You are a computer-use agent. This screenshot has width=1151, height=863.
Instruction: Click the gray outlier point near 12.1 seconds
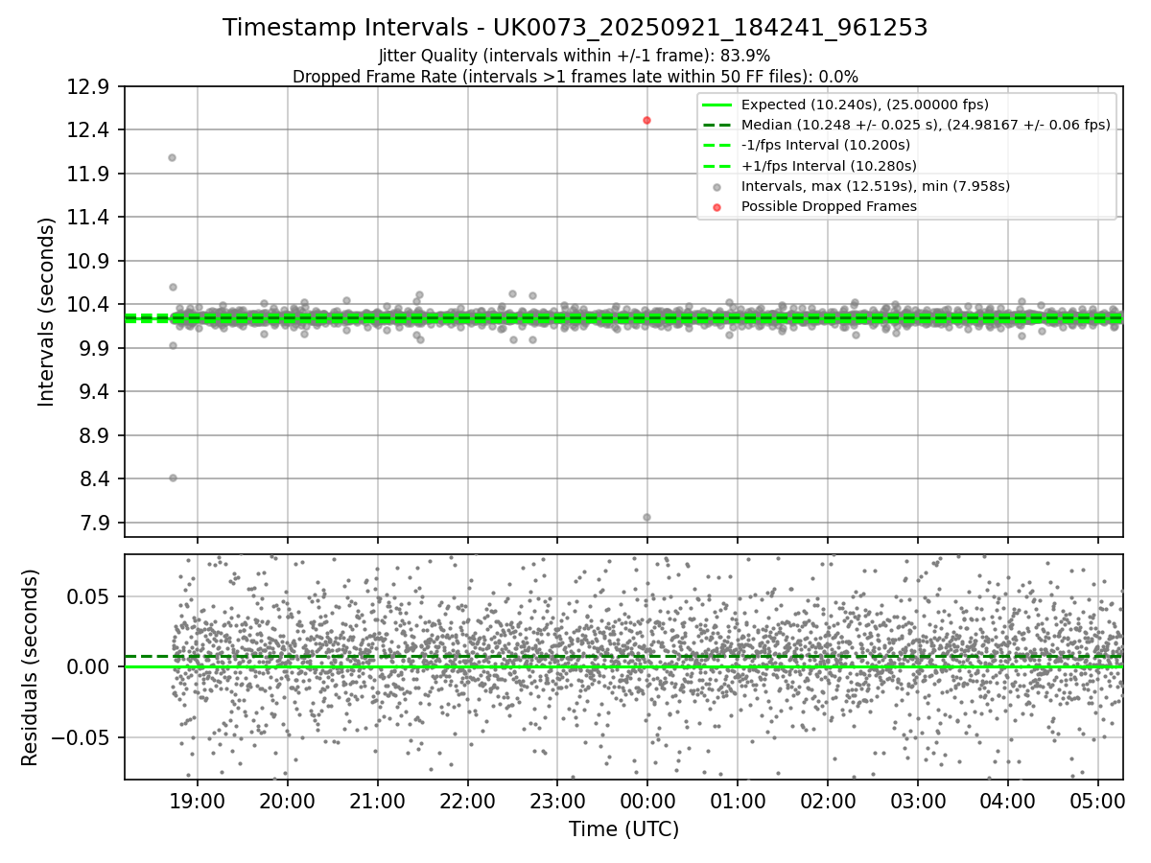(172, 157)
